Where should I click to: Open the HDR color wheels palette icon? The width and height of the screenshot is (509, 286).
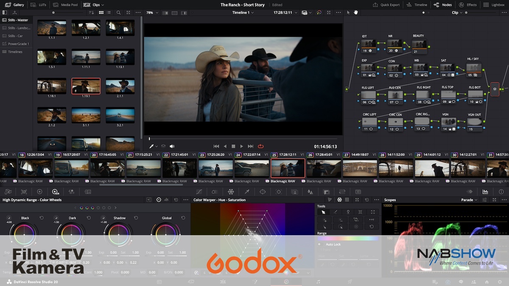coord(55,192)
